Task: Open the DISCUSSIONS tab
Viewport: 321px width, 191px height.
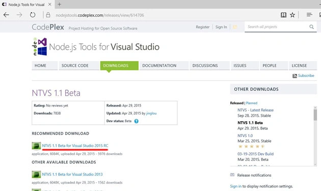Action: (209, 66)
